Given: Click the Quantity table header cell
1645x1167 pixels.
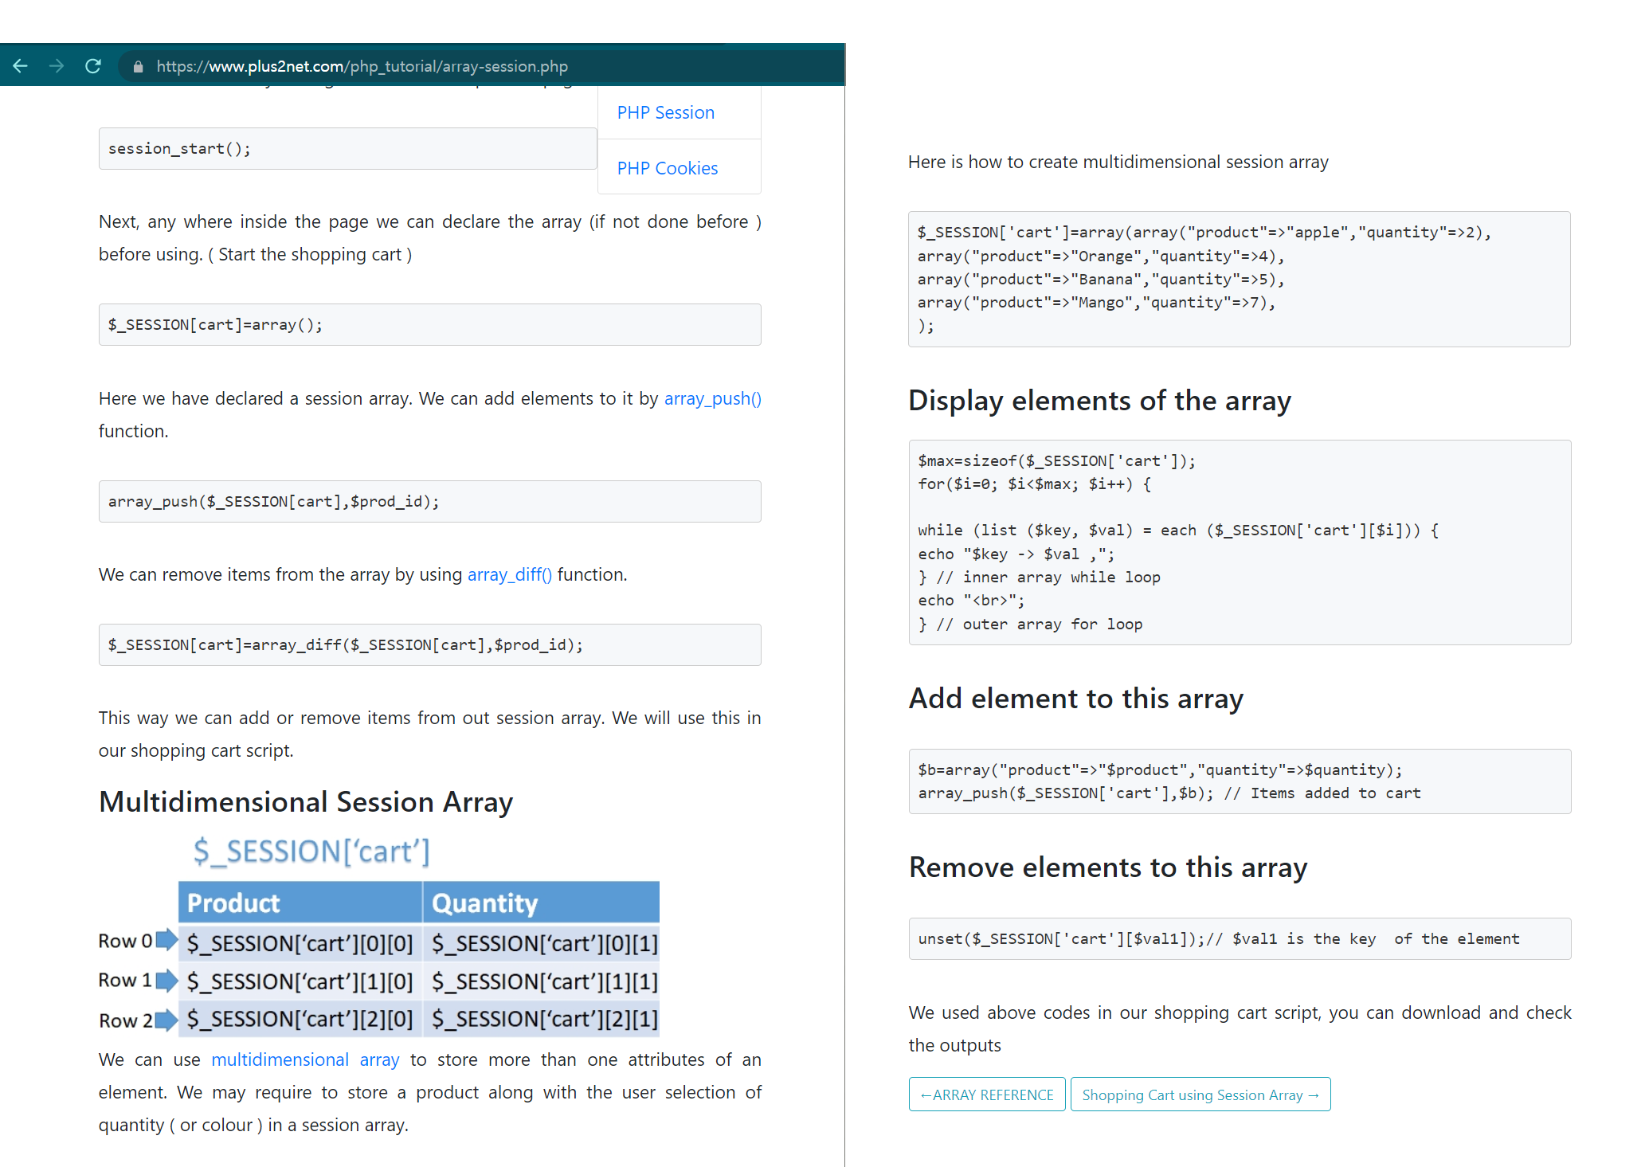Looking at the screenshot, I should tap(540, 903).
